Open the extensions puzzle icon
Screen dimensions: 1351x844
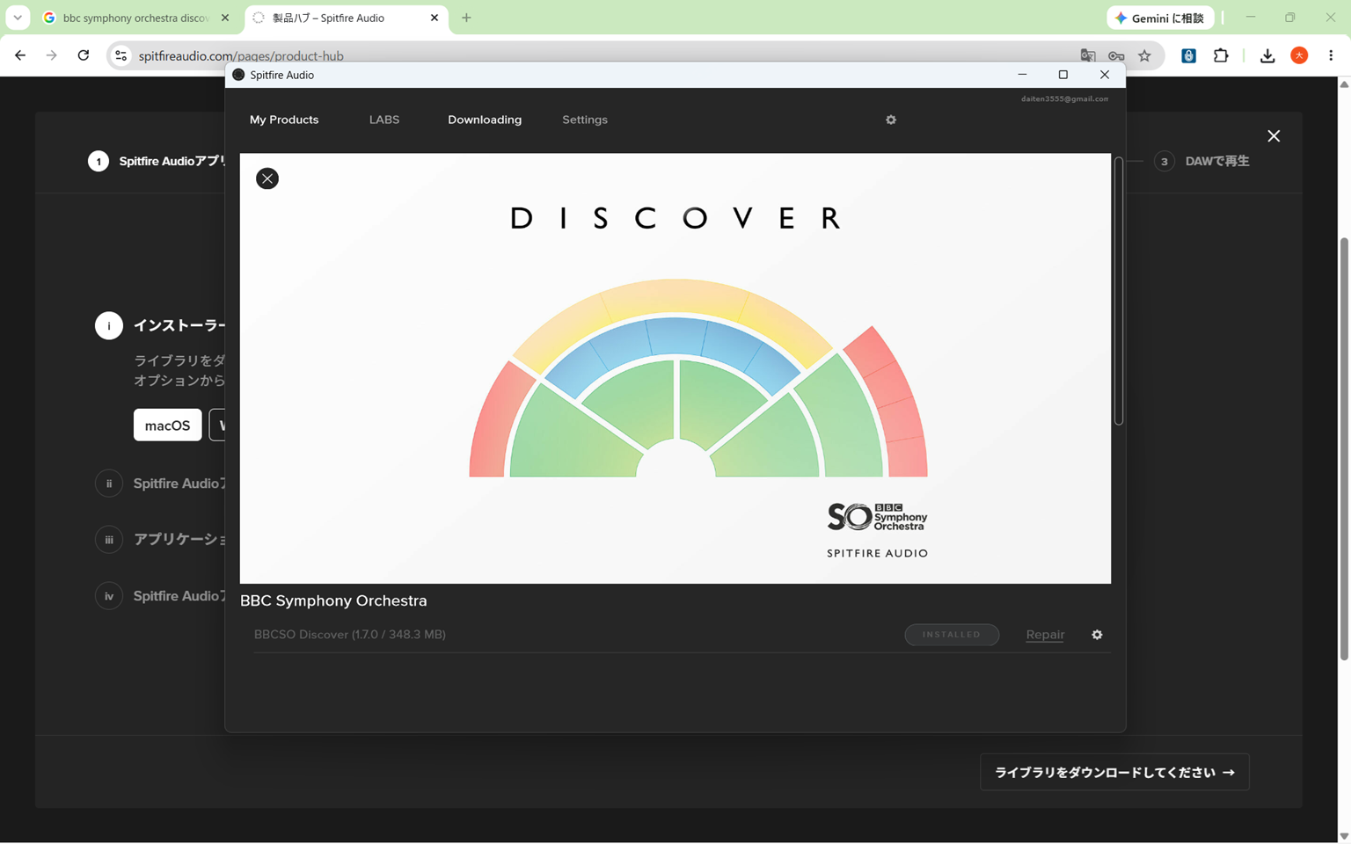[1221, 55]
